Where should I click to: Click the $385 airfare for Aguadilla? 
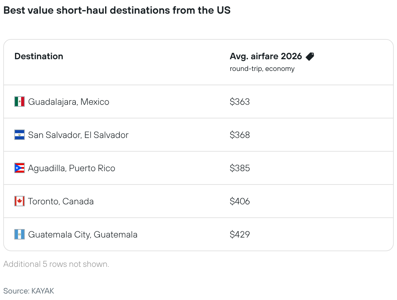point(240,168)
